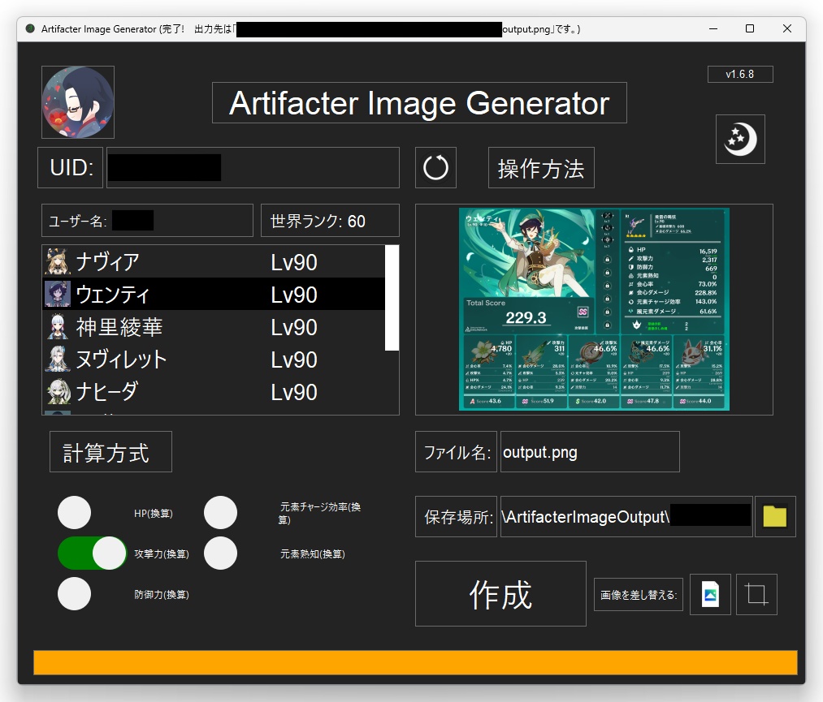Close the Artifacter Image Generator window
Screen dimensions: 823x702
[786, 29]
